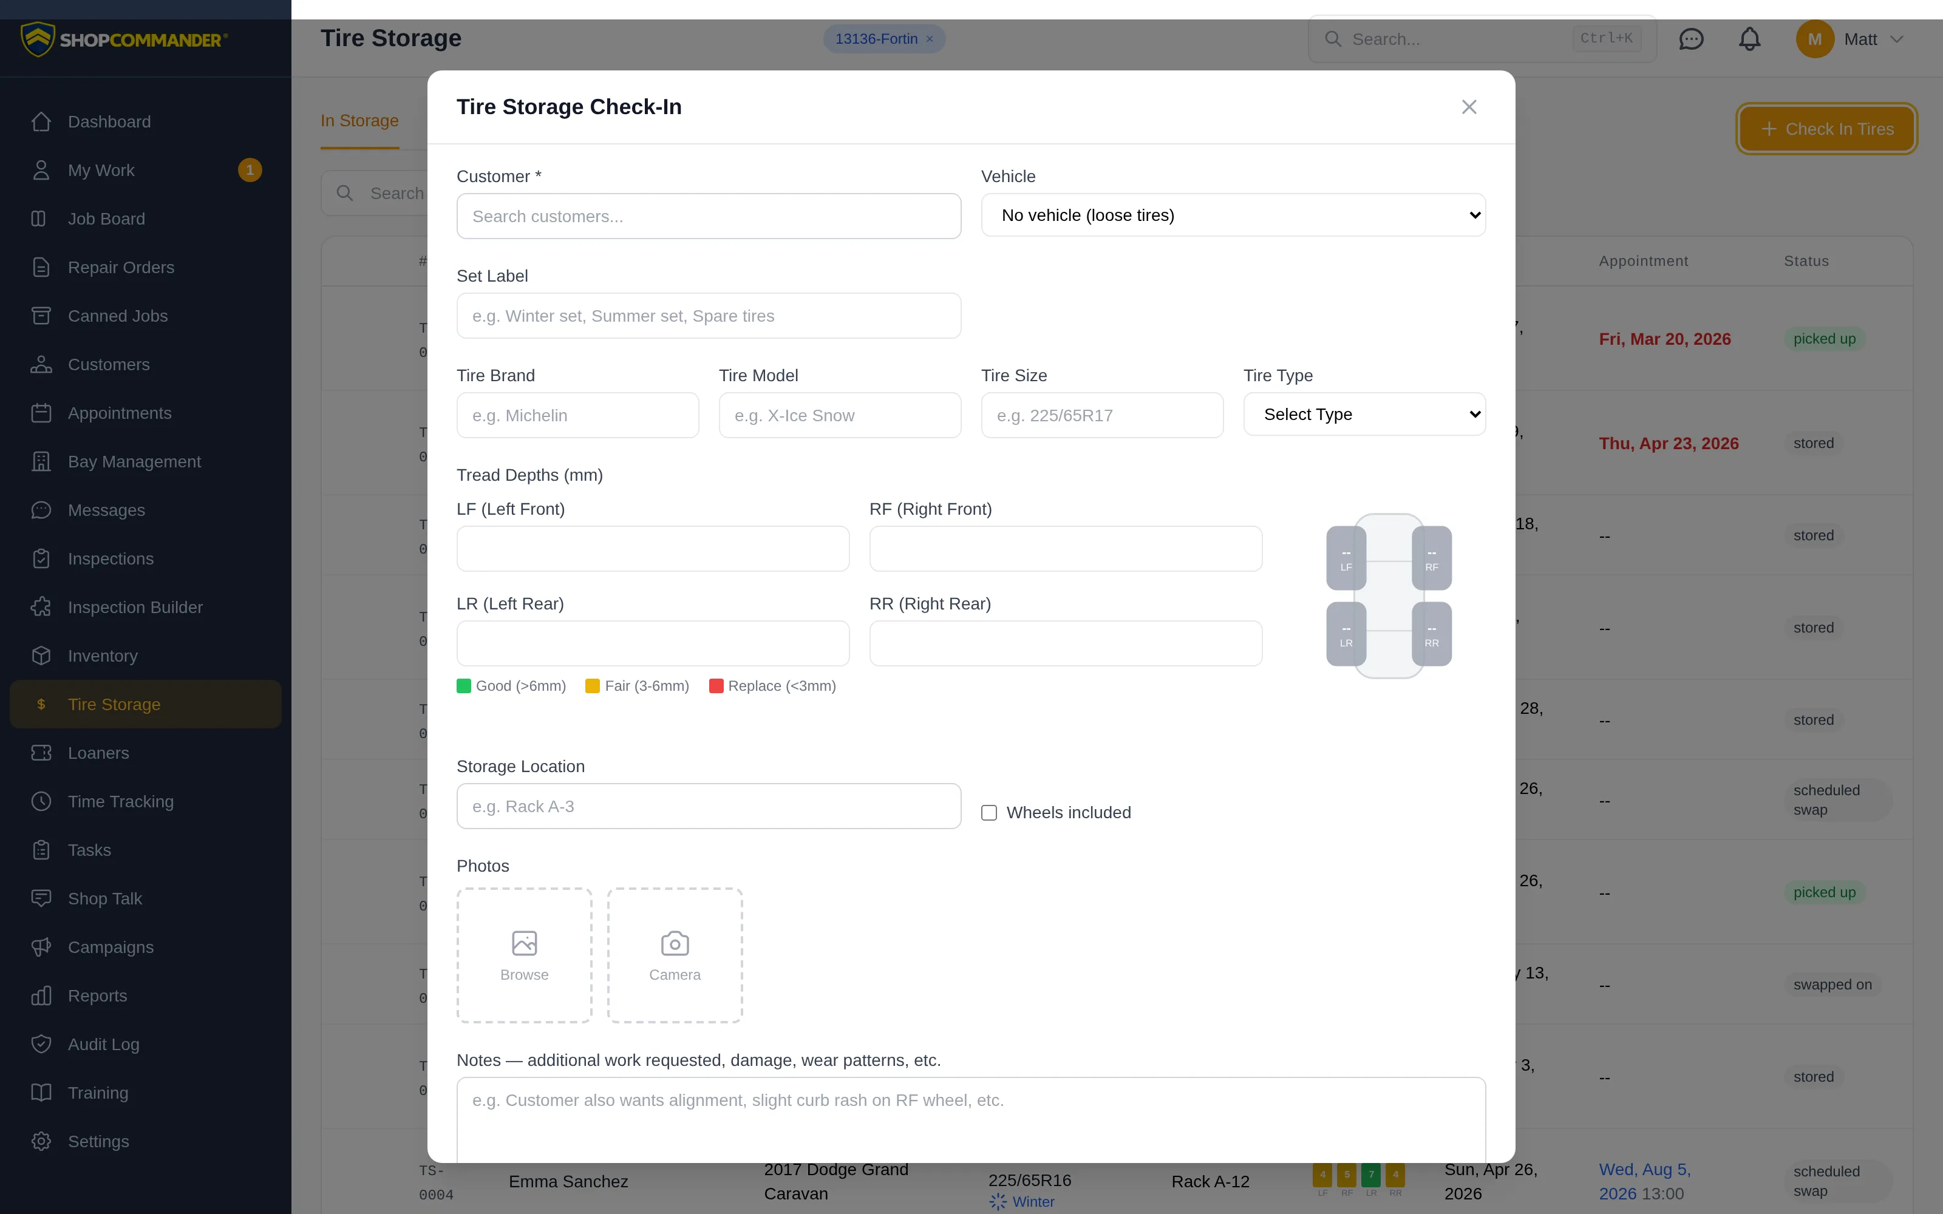
Task: Open Repair Orders in sidebar
Action: click(145, 267)
